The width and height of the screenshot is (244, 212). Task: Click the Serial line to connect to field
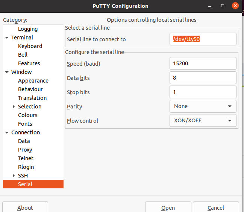(x=203, y=39)
